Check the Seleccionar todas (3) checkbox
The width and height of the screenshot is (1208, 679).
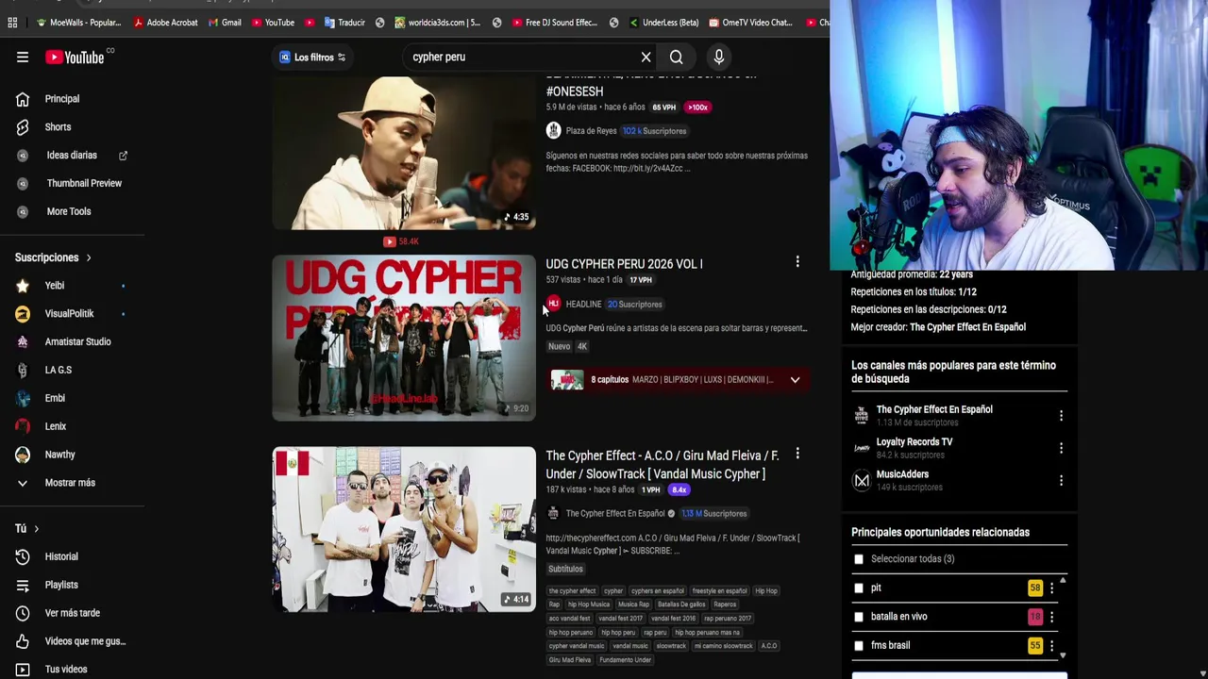coord(859,559)
